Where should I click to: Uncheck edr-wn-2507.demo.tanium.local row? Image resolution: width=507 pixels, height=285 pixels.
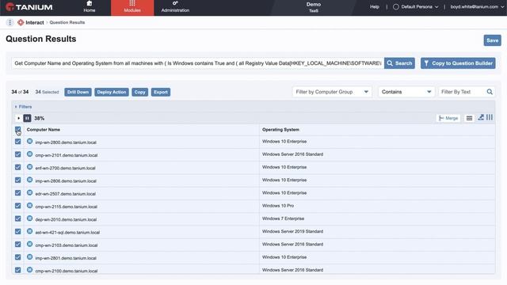[17, 193]
